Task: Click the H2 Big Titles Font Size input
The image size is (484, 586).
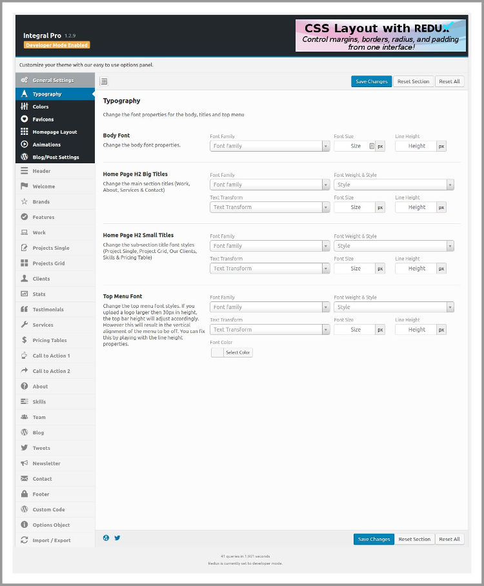Action: point(355,207)
